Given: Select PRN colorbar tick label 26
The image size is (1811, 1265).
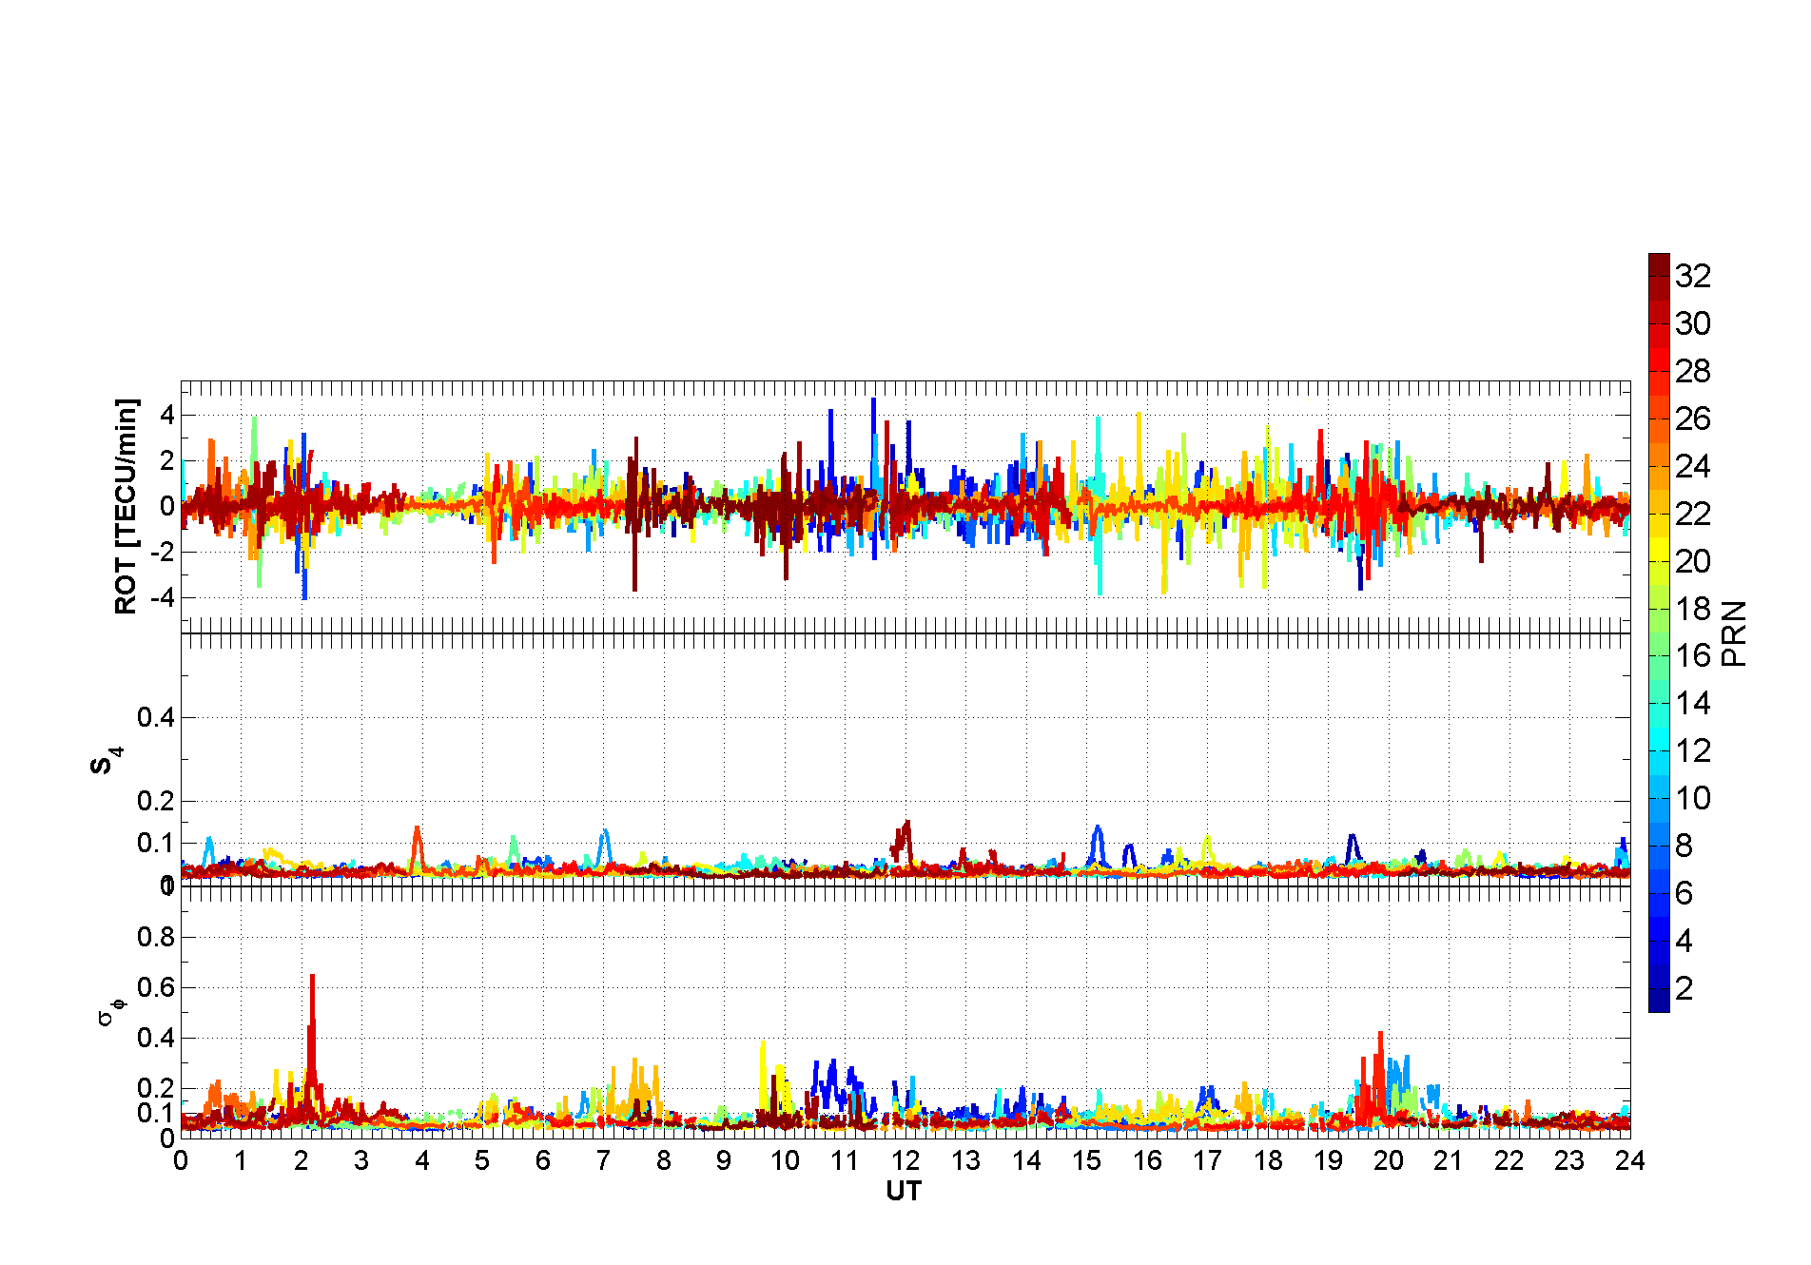Looking at the screenshot, I should 1693,418.
